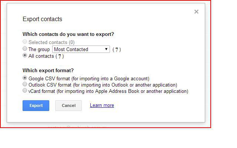
Task: Click the Outlook CSV format description text
Action: (x=103, y=85)
